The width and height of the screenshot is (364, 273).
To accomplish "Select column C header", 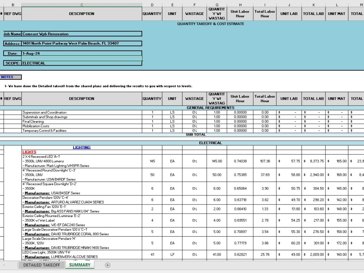I will pos(82,5).
